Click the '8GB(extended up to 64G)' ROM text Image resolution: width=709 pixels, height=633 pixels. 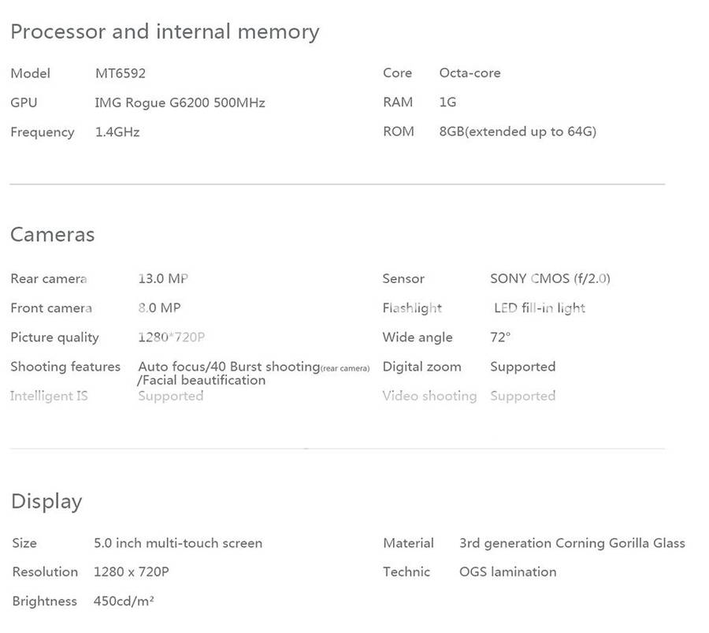coord(518,132)
